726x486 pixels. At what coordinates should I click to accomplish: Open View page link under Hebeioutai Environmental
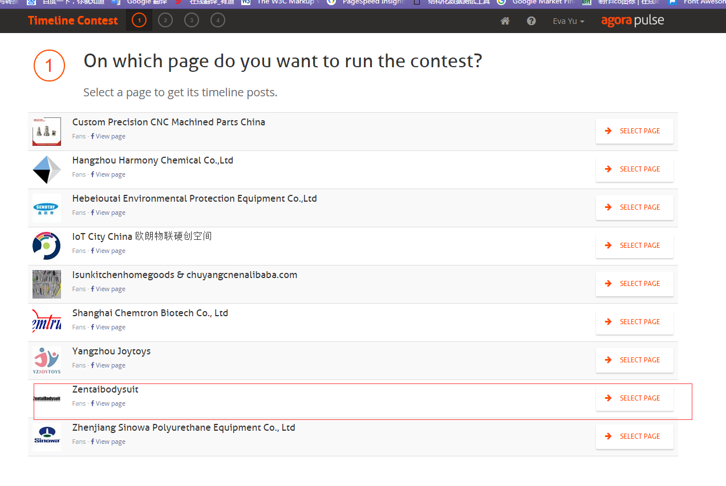[x=108, y=213]
